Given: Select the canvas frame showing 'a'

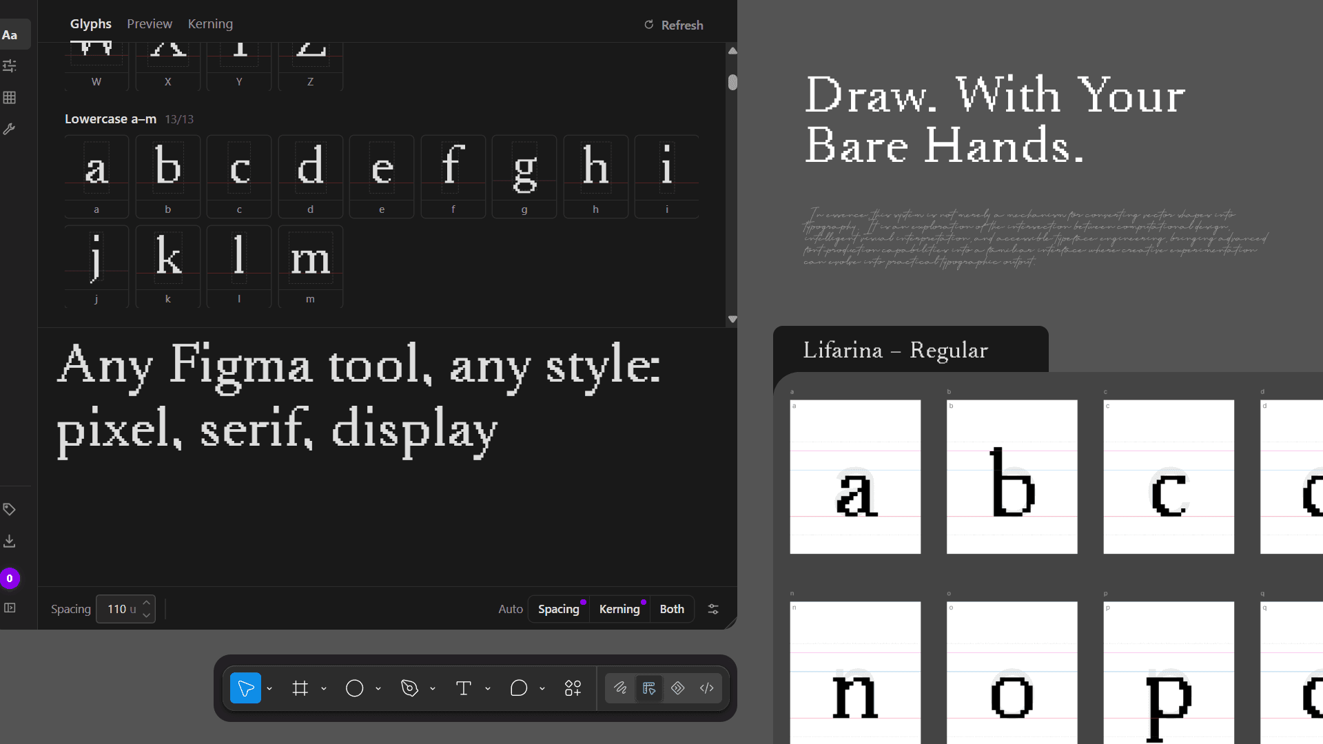Looking at the screenshot, I should pos(855,477).
